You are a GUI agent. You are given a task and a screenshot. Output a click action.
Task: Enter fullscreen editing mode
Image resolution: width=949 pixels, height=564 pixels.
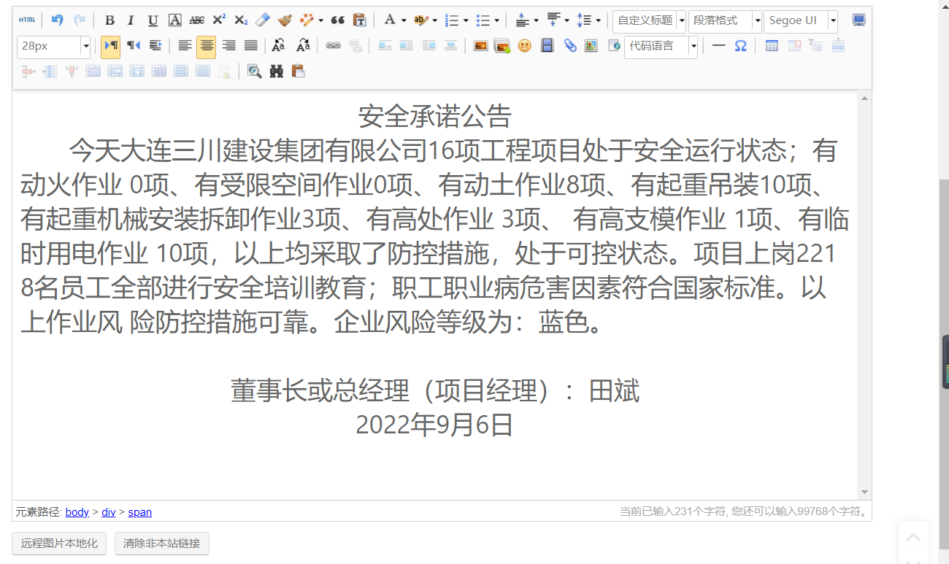pyautogui.click(x=859, y=20)
